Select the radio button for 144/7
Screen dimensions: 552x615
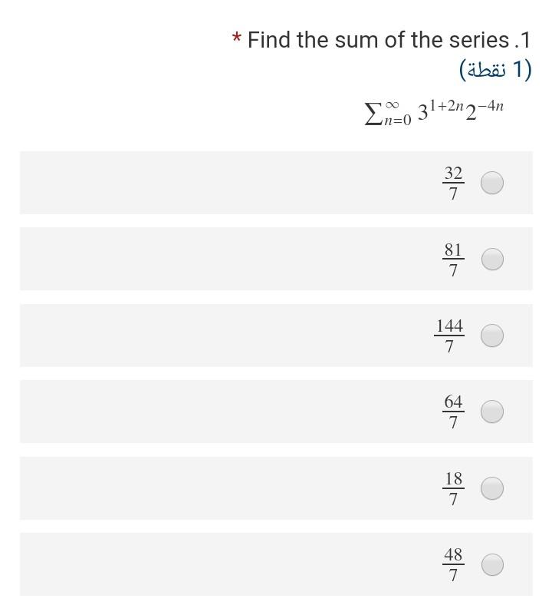(491, 336)
